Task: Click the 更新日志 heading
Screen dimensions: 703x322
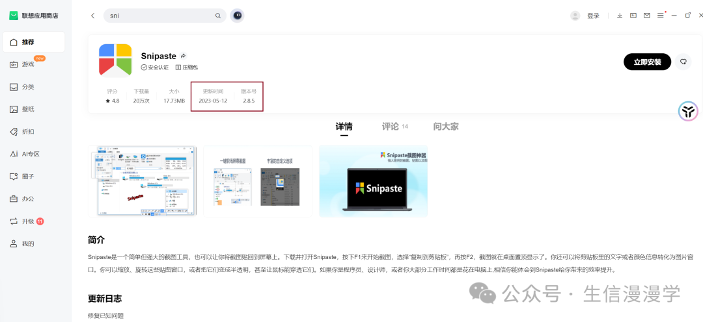Action: (105, 298)
